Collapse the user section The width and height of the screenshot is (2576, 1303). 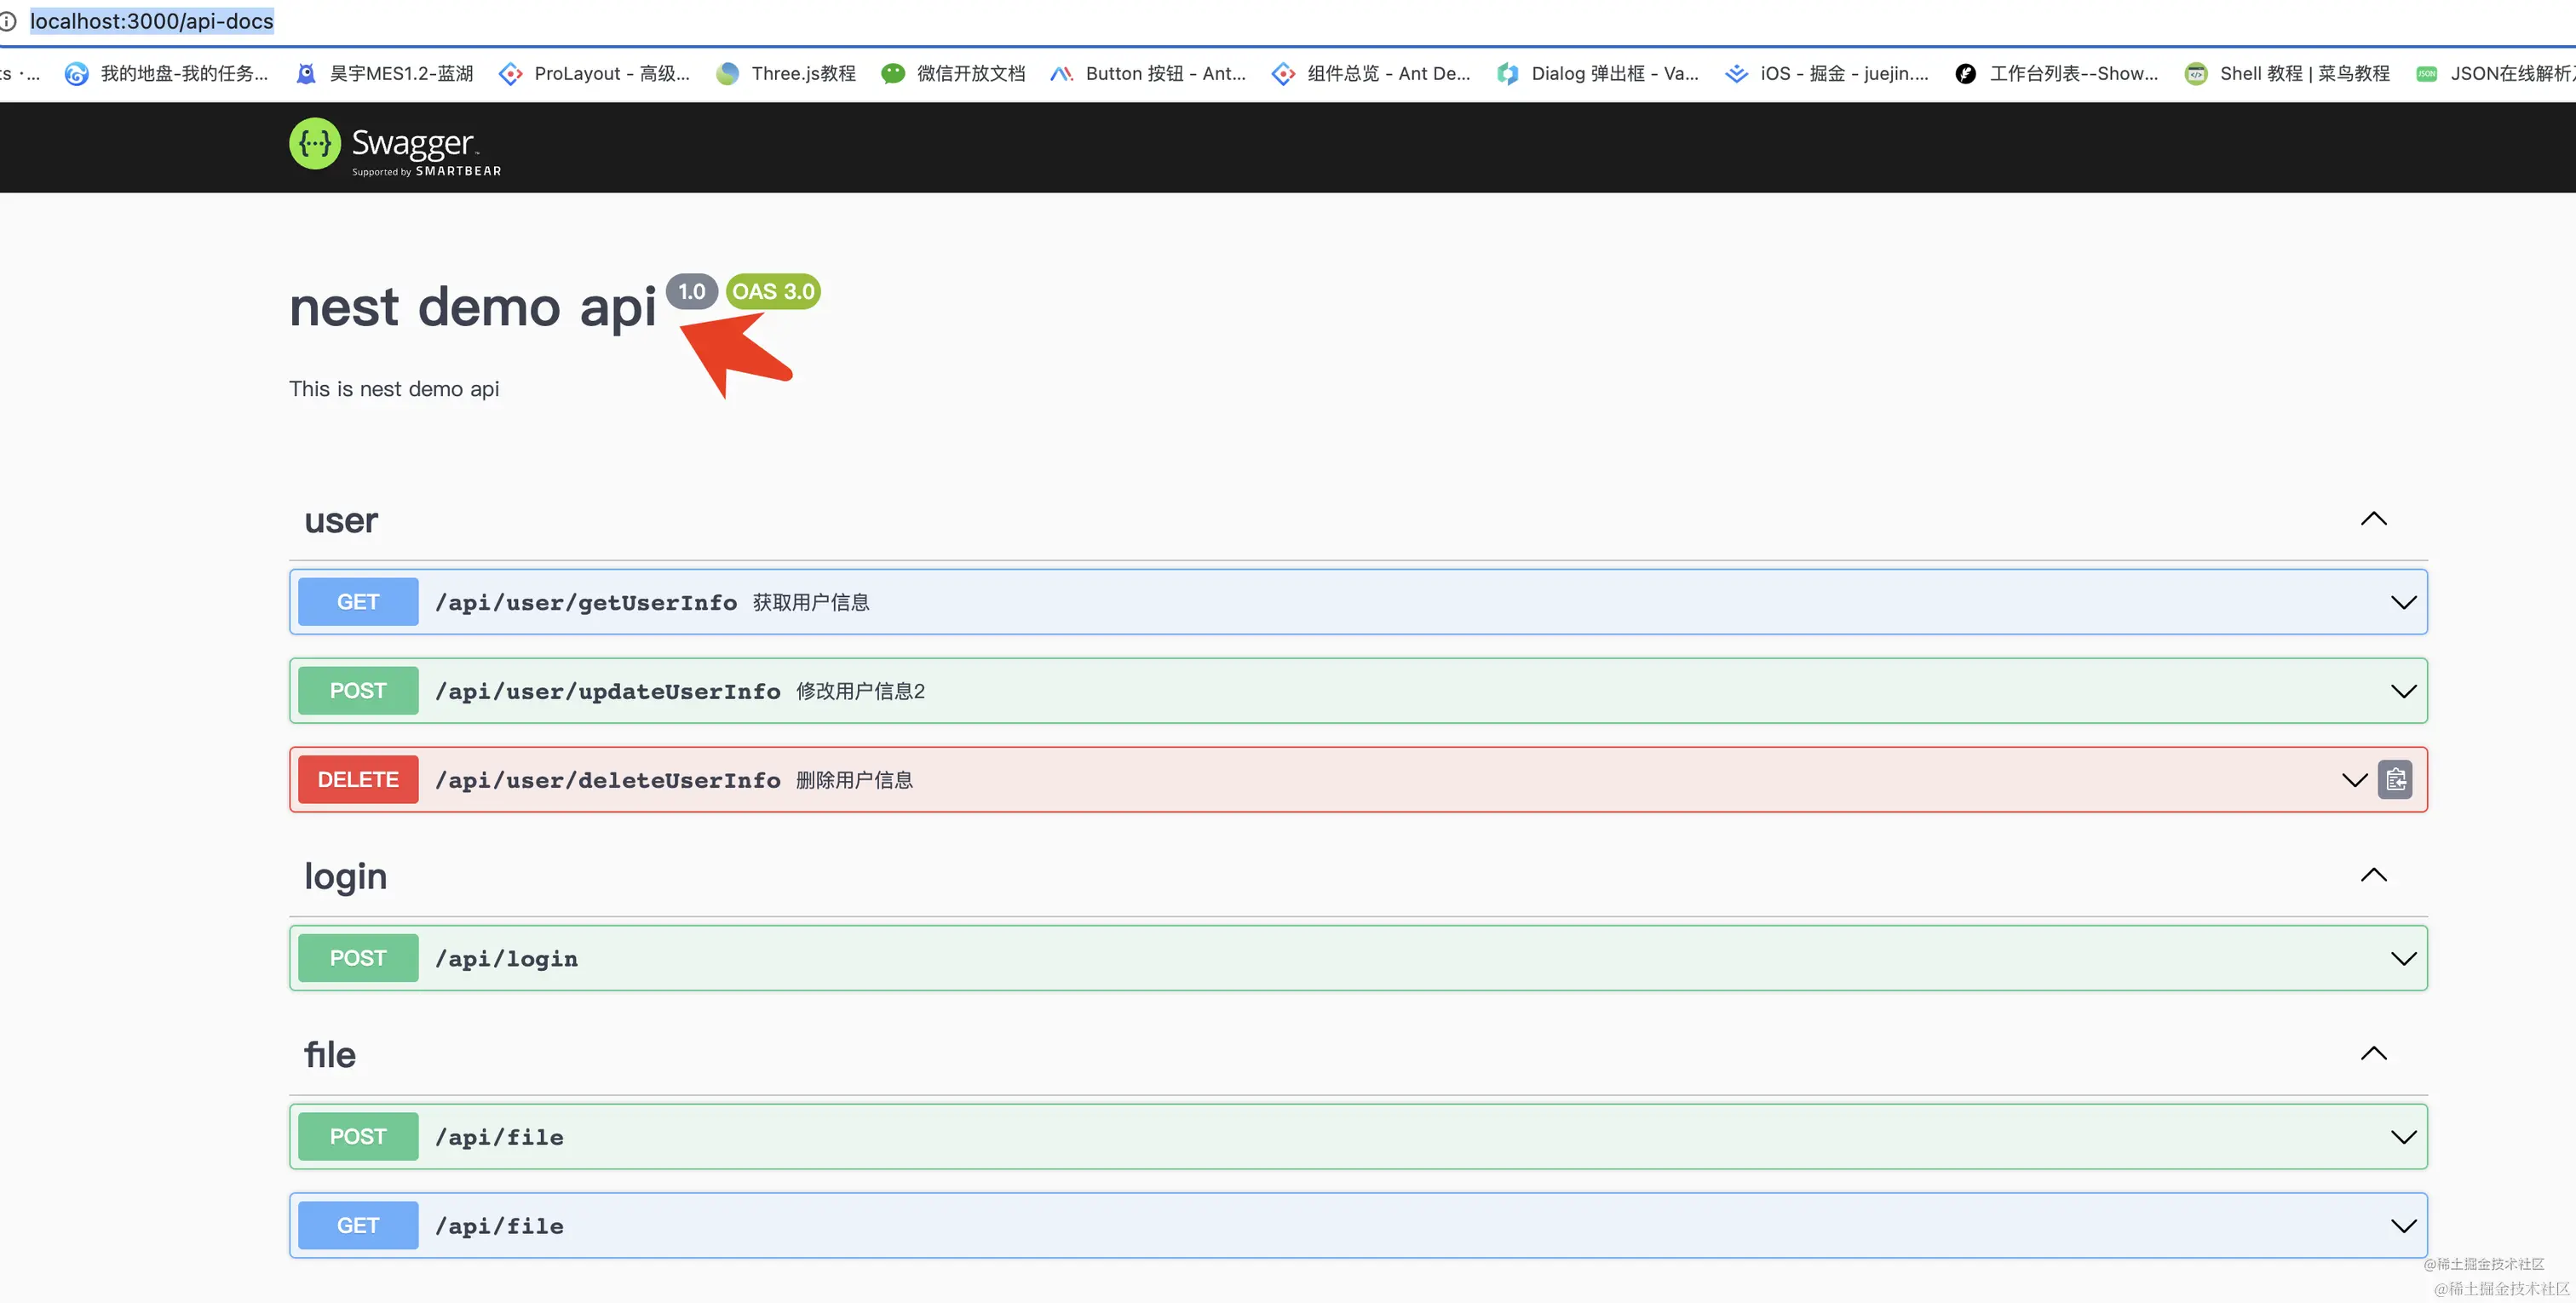(x=2375, y=518)
